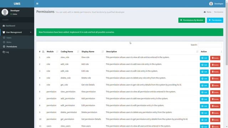Open the Developer avatar in top bar
The width and height of the screenshot is (228, 128).
pos(211,4)
